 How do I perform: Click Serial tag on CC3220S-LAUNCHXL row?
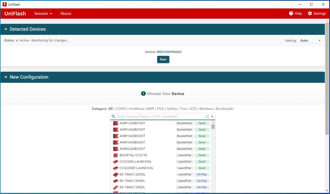tap(202, 162)
